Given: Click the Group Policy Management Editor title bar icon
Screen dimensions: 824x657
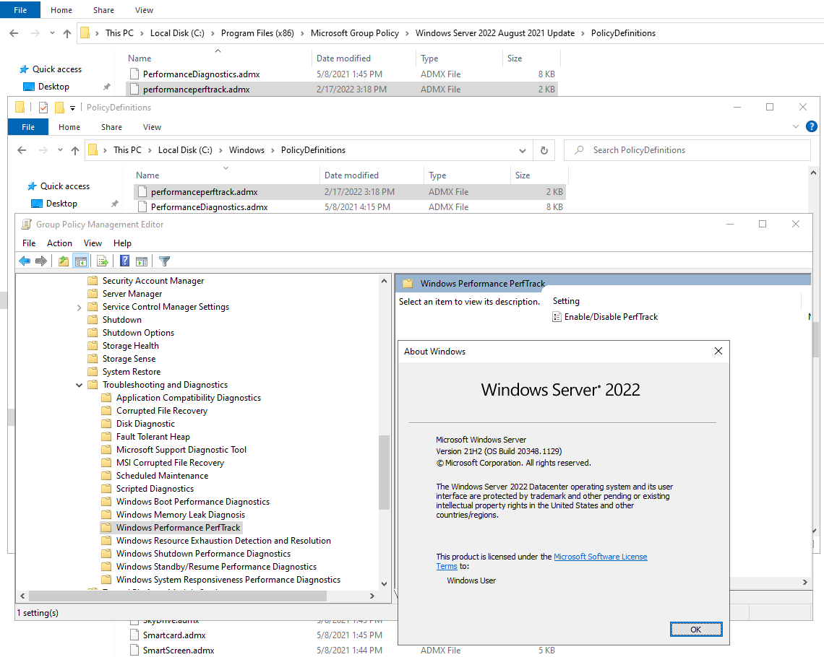Looking at the screenshot, I should [x=26, y=225].
